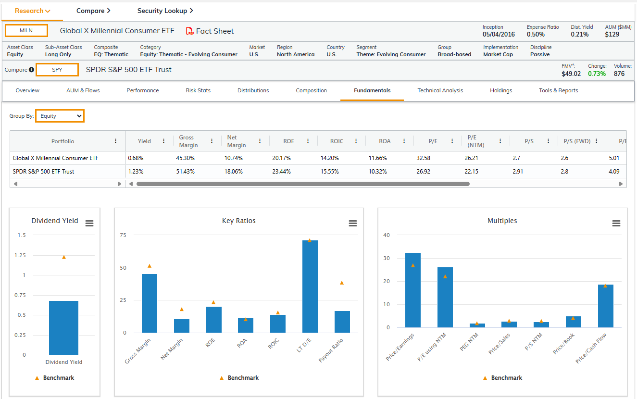The image size is (637, 399).
Task: Open the Tools & Reports tab
Action: (559, 90)
